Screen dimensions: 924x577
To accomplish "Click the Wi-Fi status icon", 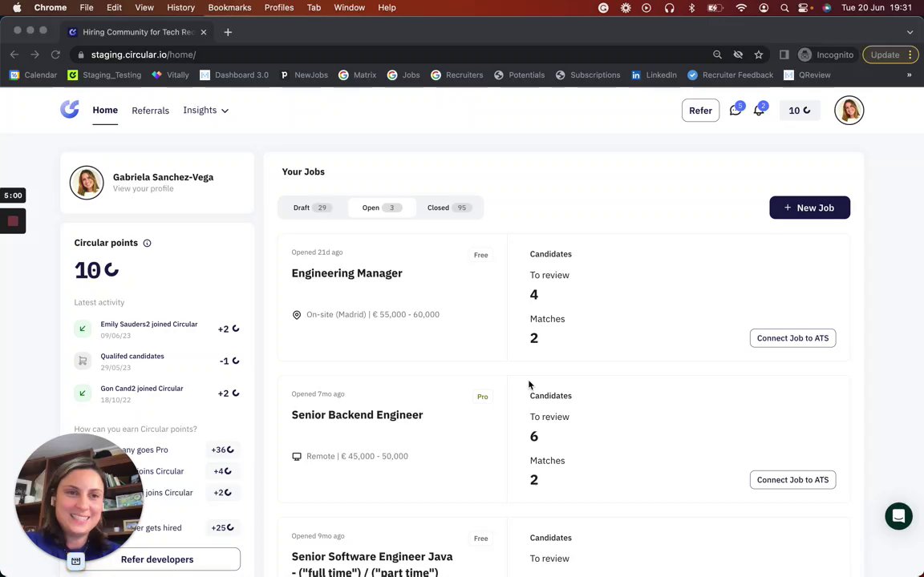I will pos(741,8).
